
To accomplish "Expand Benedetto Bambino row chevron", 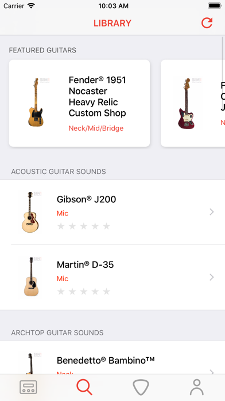I will [x=211, y=372].
